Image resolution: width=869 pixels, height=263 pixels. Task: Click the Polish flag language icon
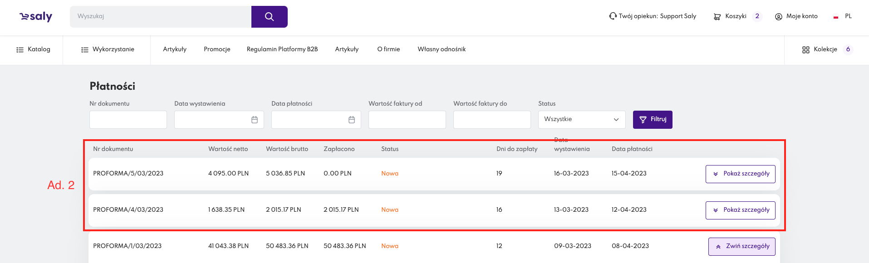tap(835, 17)
